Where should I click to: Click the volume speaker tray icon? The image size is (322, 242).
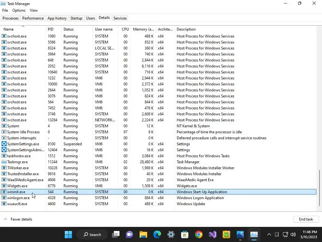(x=293, y=234)
